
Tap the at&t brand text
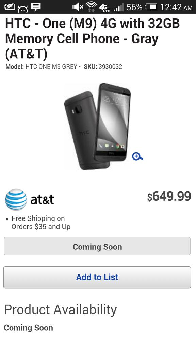click(x=42, y=200)
